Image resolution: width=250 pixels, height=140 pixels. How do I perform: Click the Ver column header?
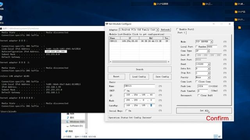(x=166, y=38)
